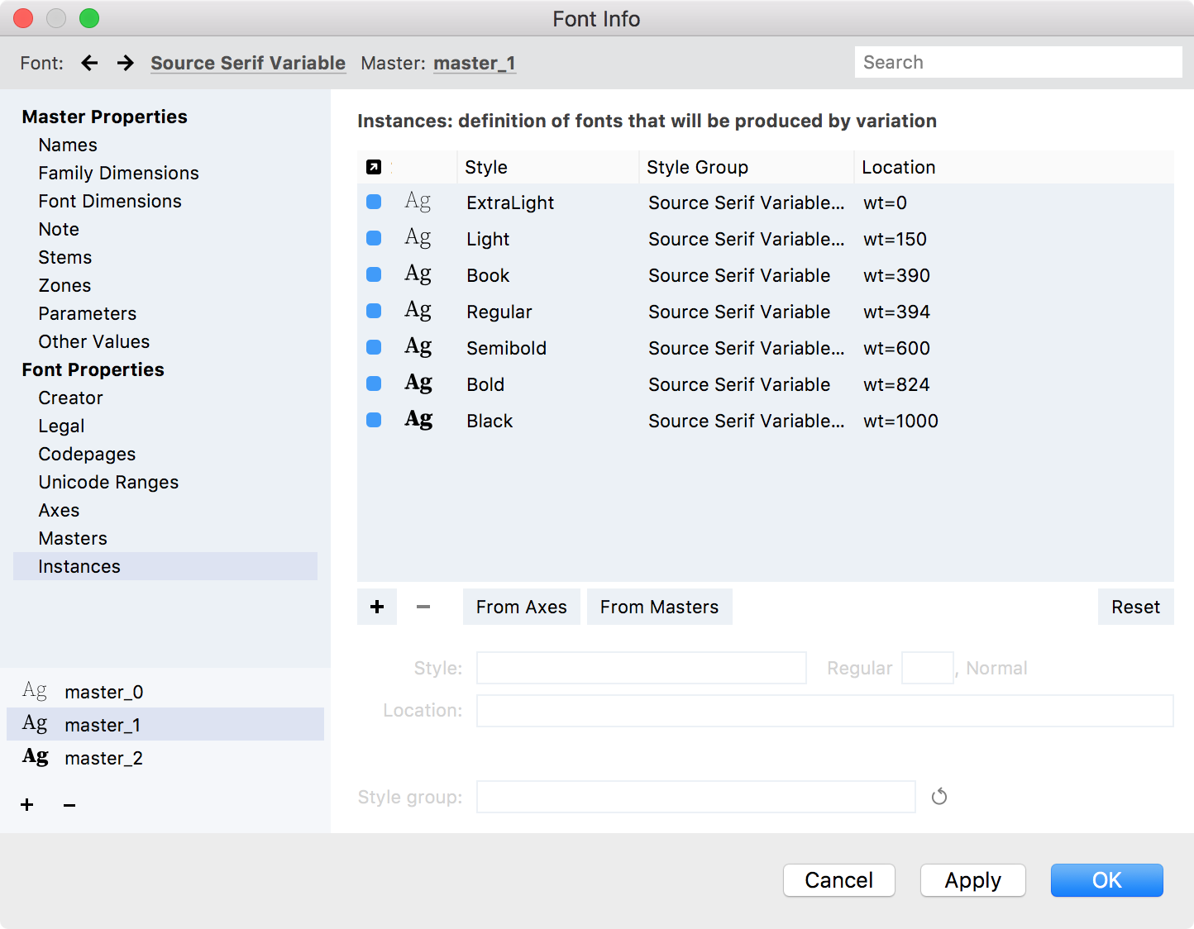This screenshot has width=1194, height=929.
Task: Select the Book style cell
Action: pyautogui.click(x=488, y=275)
